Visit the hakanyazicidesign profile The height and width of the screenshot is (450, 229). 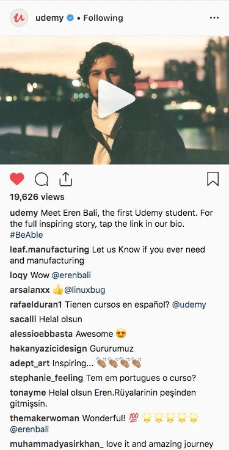point(48,349)
